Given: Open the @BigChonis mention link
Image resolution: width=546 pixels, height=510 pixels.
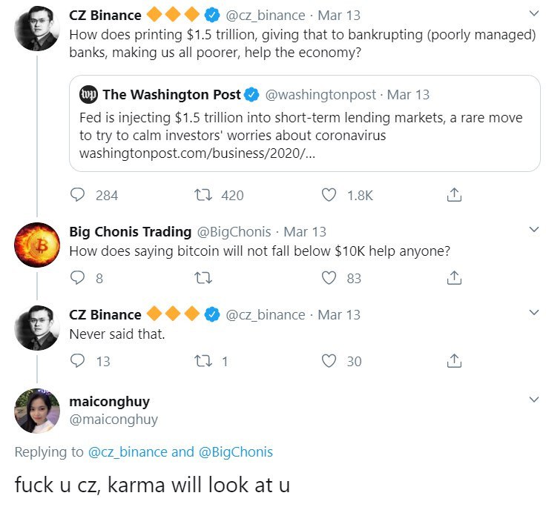Looking at the screenshot, I should 236,452.
